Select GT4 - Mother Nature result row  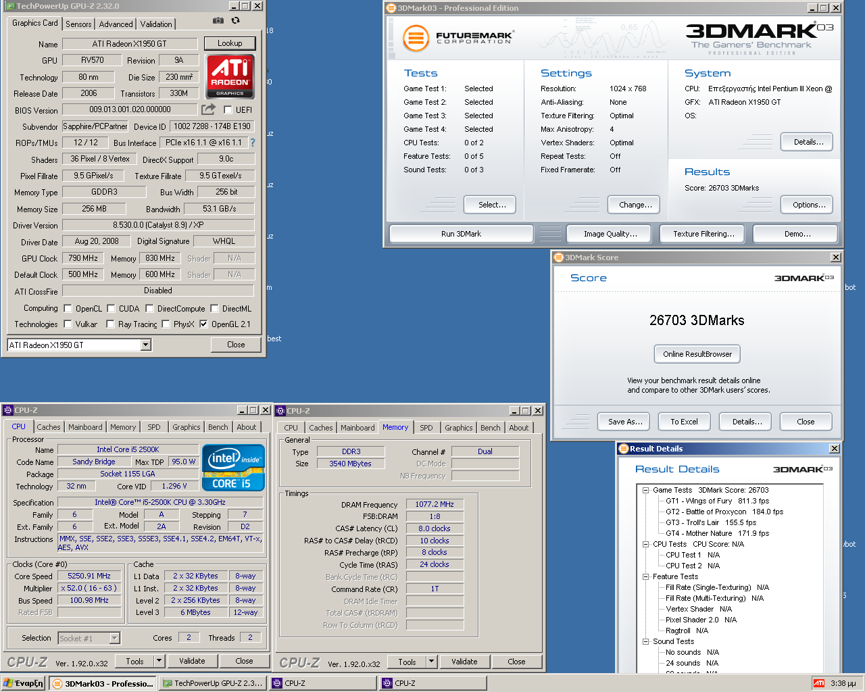pyautogui.click(x=717, y=533)
